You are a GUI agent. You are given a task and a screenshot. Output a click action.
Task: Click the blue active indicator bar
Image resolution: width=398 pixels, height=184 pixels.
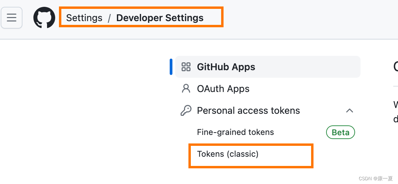point(171,67)
